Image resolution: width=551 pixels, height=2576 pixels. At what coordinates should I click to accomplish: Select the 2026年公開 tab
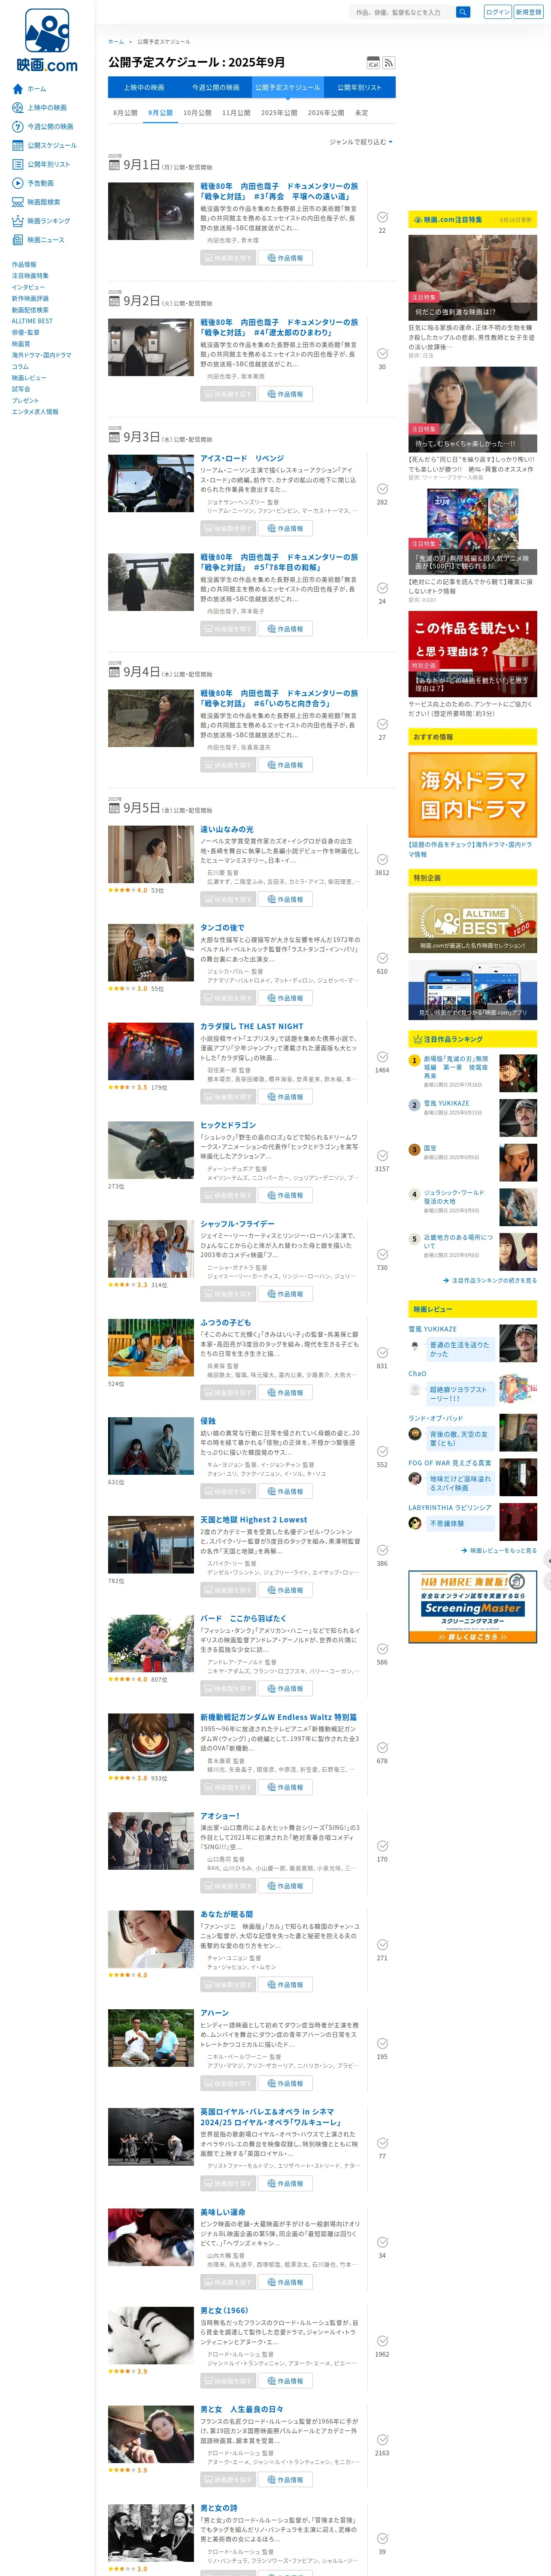pyautogui.click(x=326, y=113)
